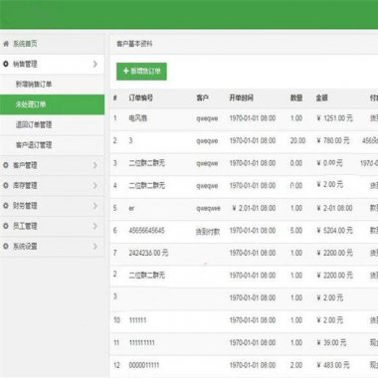Click amount ¥ 1251.00 元
The image size is (378, 378).
point(334,118)
